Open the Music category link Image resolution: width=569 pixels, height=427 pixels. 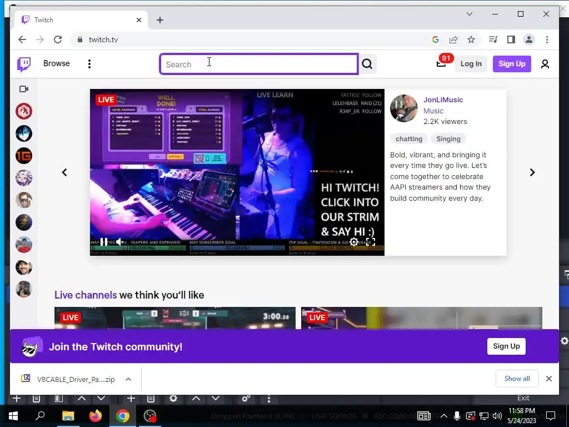(x=433, y=111)
